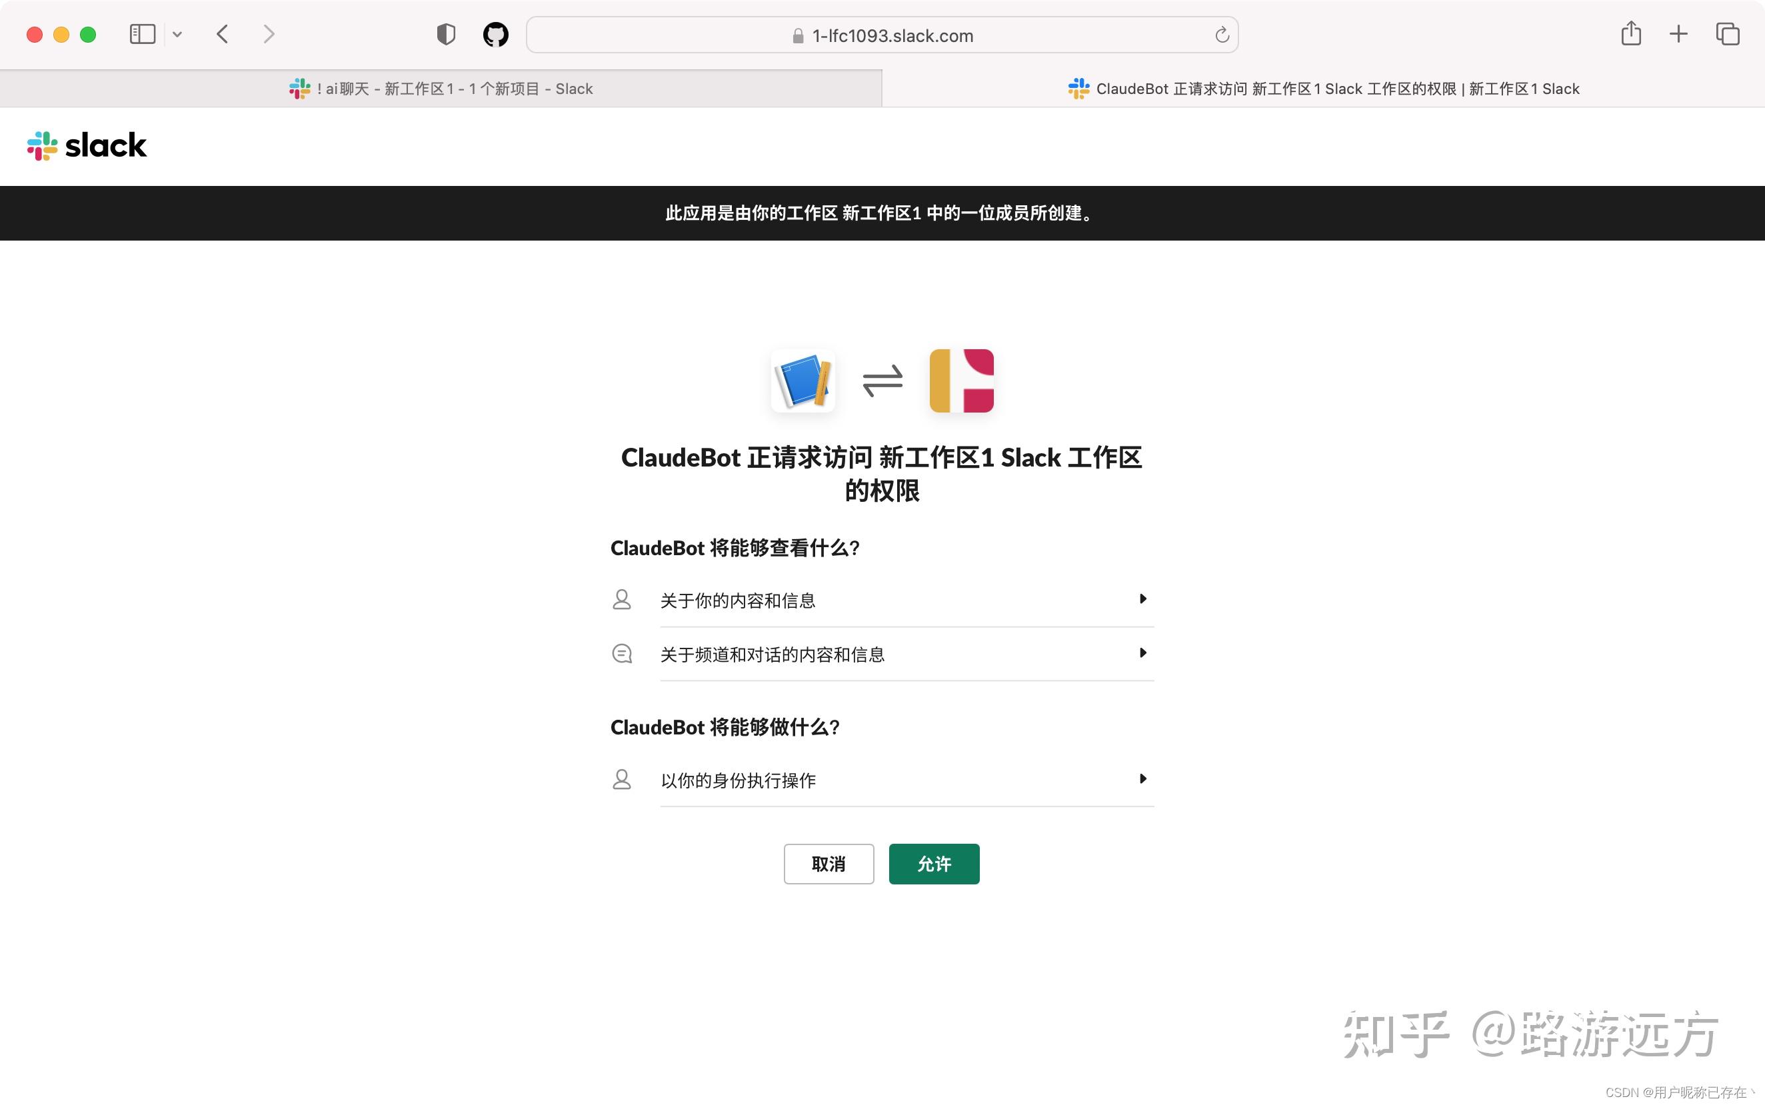1765x1105 pixels.
Task: Click the Share icon in Safari toolbar
Action: click(1630, 35)
